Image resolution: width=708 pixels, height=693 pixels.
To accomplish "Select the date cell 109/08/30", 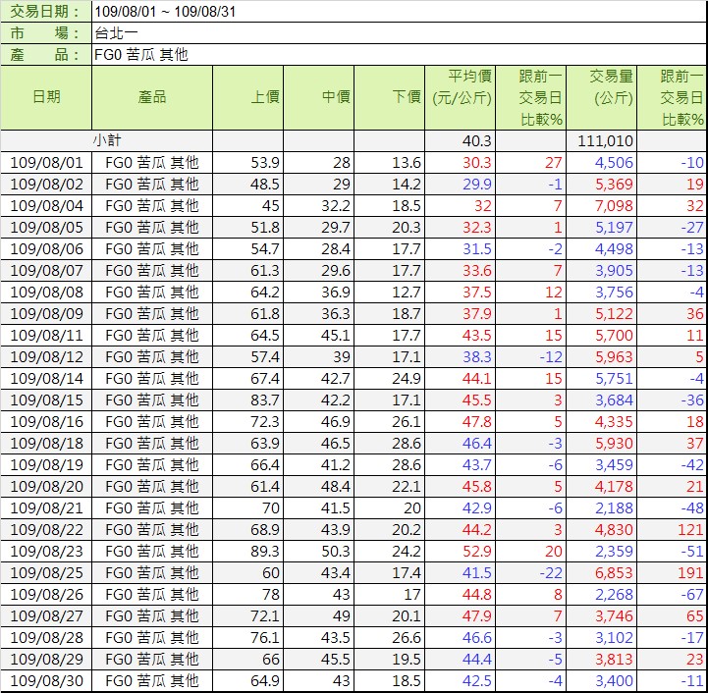I will point(46,681).
